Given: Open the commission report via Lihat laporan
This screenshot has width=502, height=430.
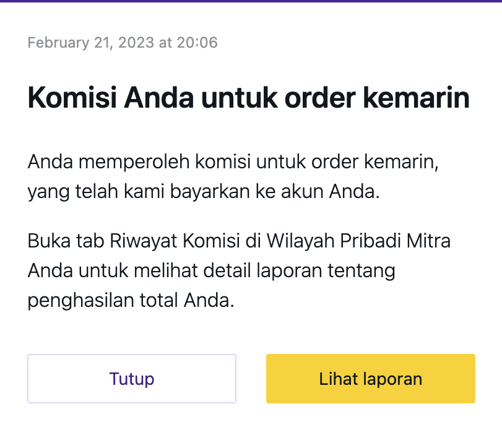Looking at the screenshot, I should point(370,378).
